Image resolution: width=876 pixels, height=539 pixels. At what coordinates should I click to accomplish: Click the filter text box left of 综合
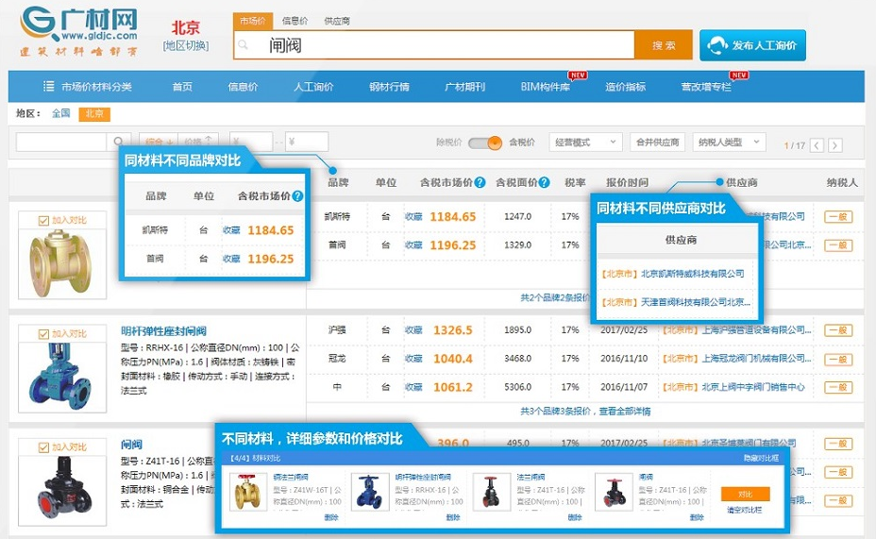pos(61,142)
